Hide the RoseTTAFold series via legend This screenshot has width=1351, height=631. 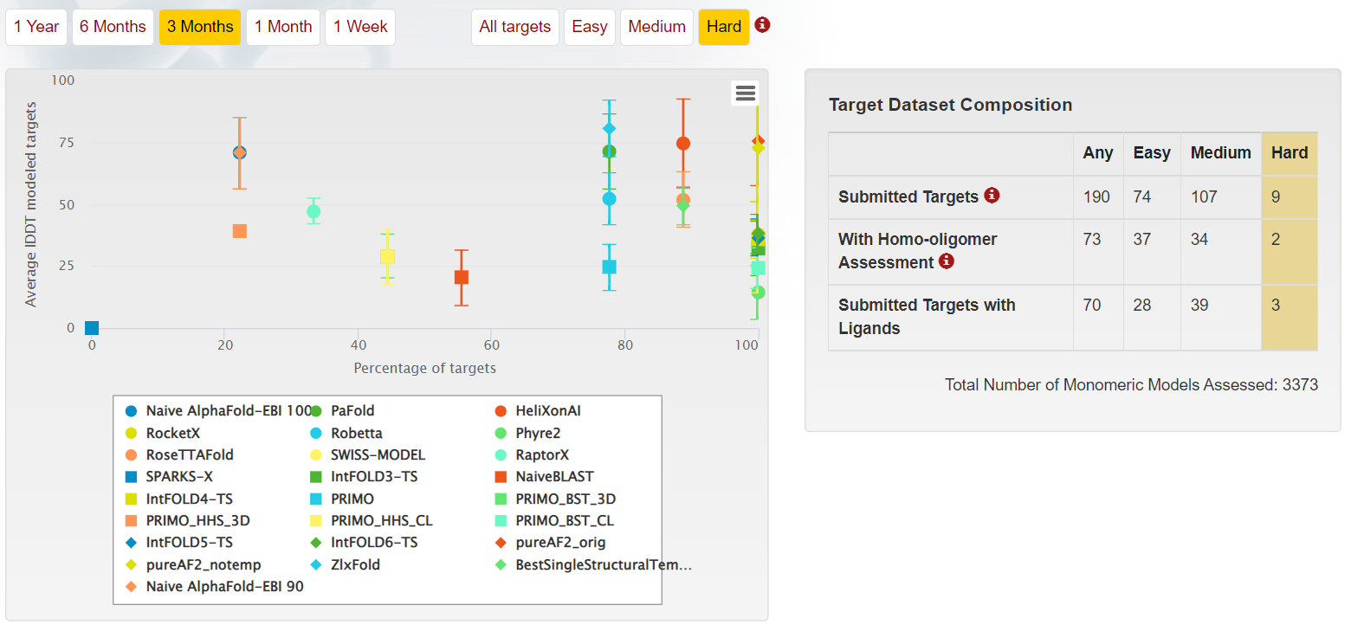(x=190, y=454)
